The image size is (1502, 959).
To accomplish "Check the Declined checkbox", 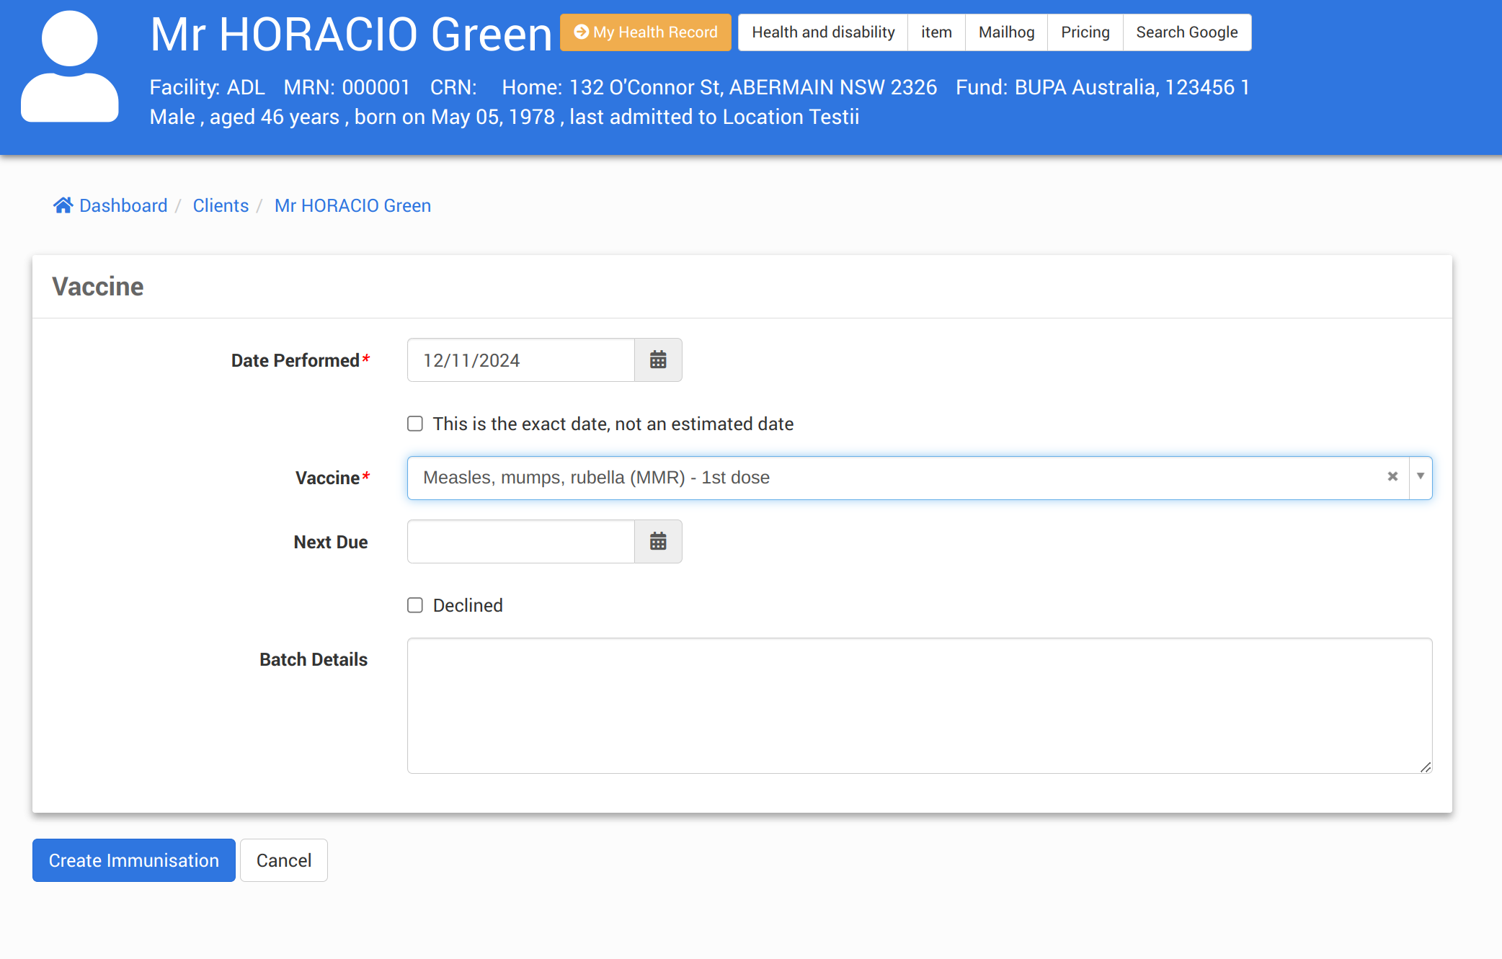I will (x=415, y=605).
